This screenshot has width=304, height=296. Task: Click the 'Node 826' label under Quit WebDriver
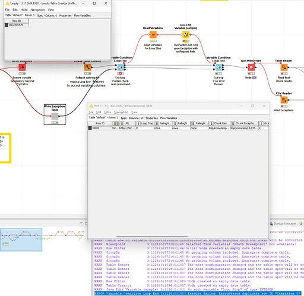tap(251, 78)
